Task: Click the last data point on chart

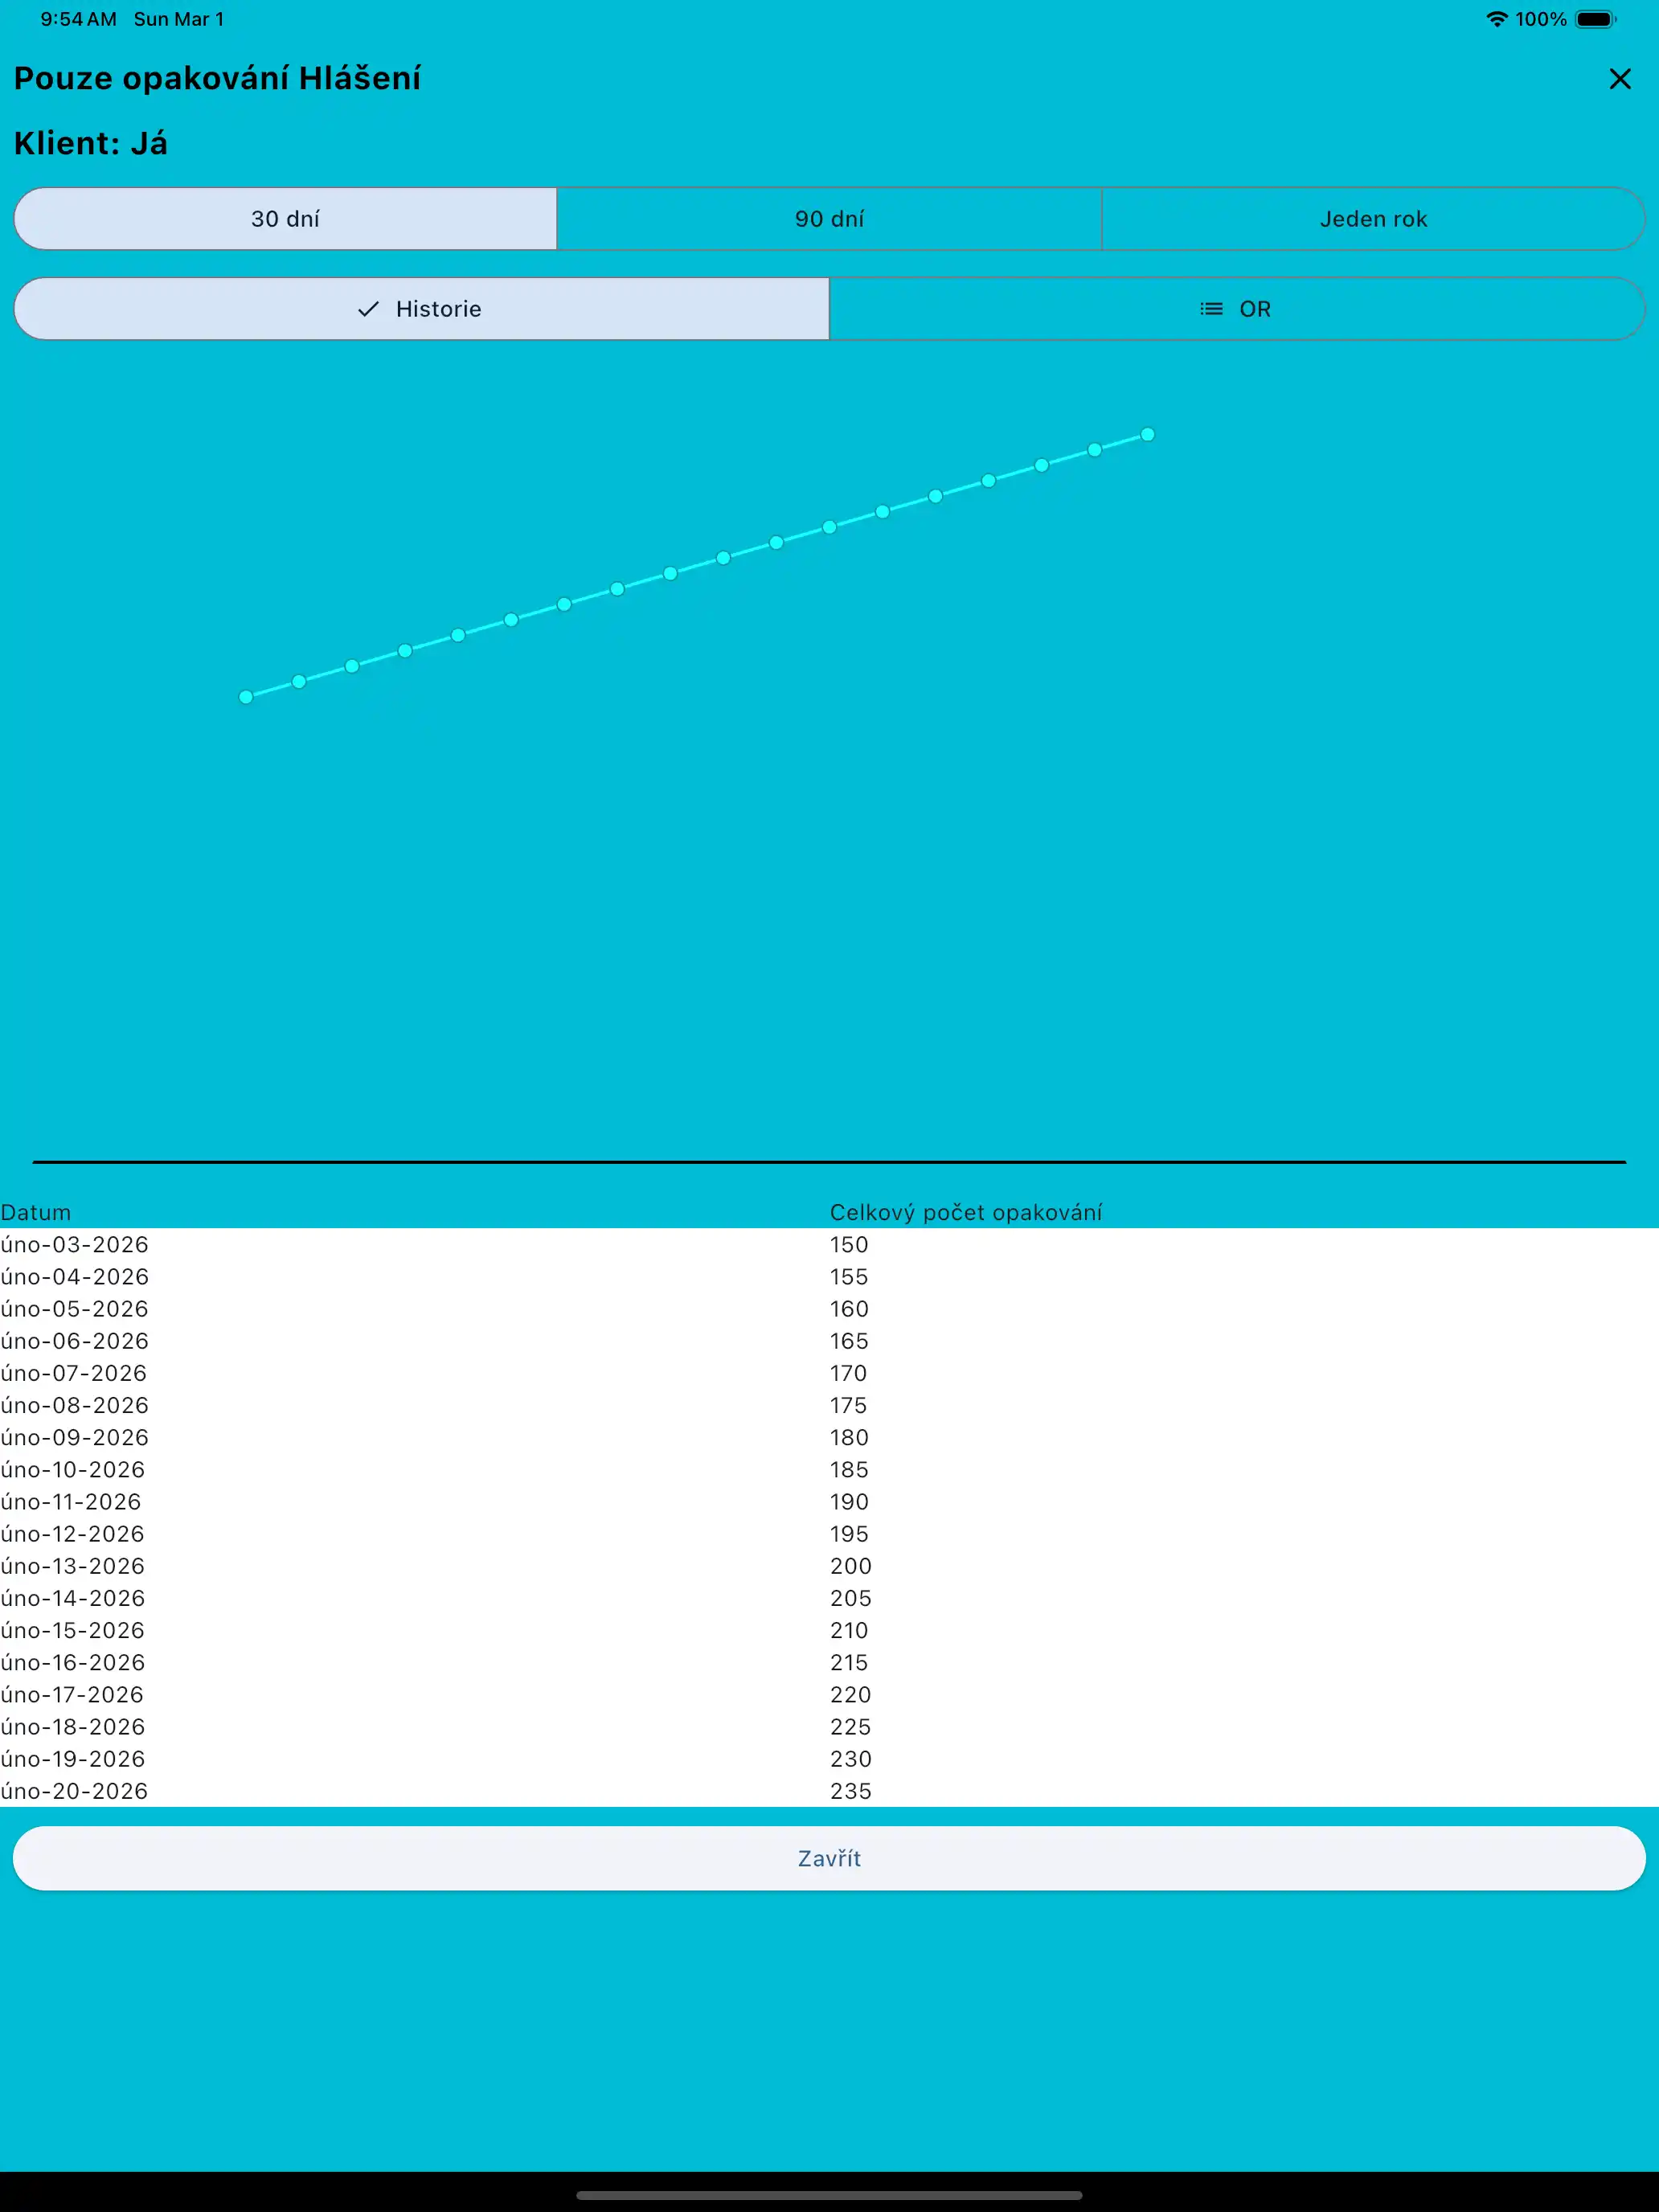Action: (1148, 435)
